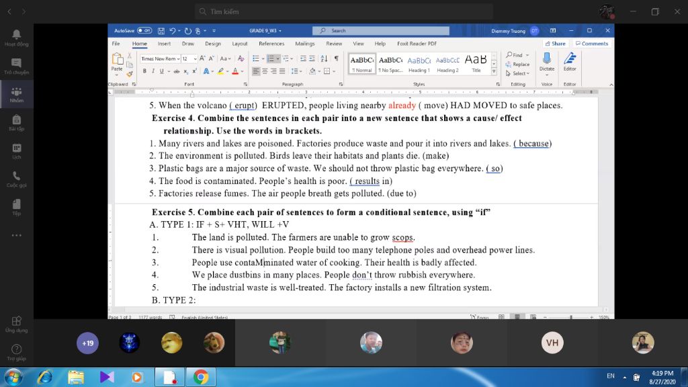
Task: Open the multilevel list dropdown
Action: (288, 58)
